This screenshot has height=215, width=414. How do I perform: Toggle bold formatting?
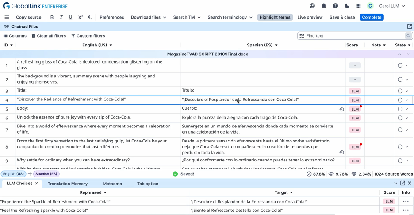tap(52, 17)
